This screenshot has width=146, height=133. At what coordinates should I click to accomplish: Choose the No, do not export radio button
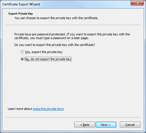click(x=22, y=59)
